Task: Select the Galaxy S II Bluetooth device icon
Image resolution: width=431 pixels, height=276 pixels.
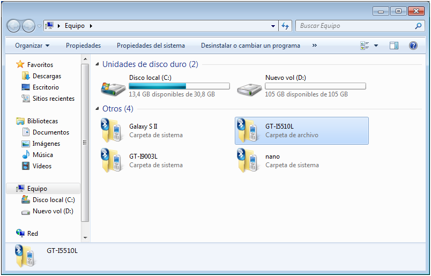Action: (112, 130)
